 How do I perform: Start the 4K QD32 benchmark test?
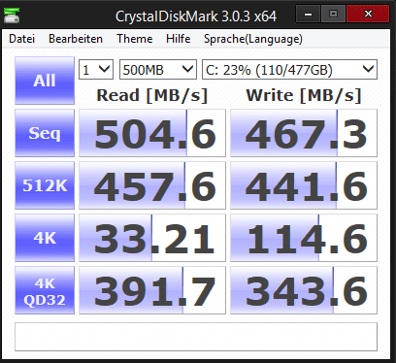(x=45, y=290)
